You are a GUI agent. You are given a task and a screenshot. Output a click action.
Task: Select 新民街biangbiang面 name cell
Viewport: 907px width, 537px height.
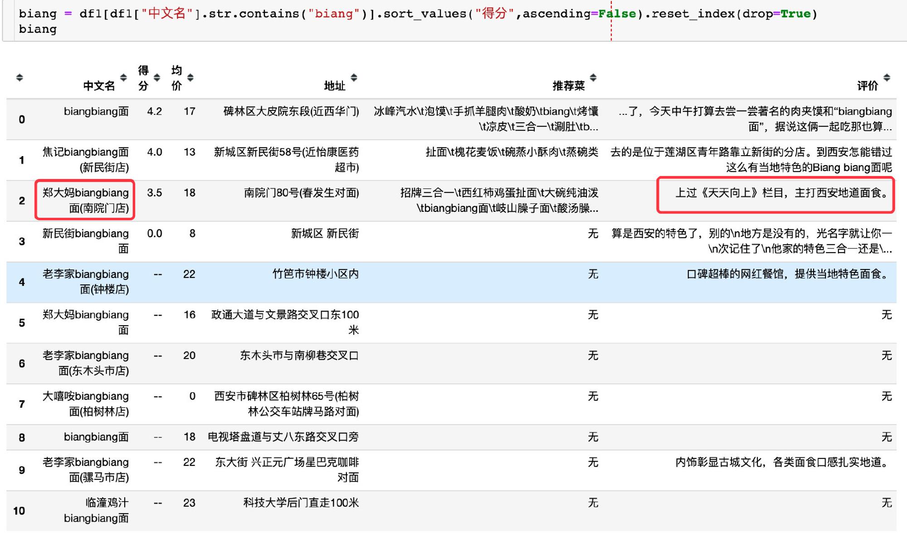pyautogui.click(x=86, y=241)
